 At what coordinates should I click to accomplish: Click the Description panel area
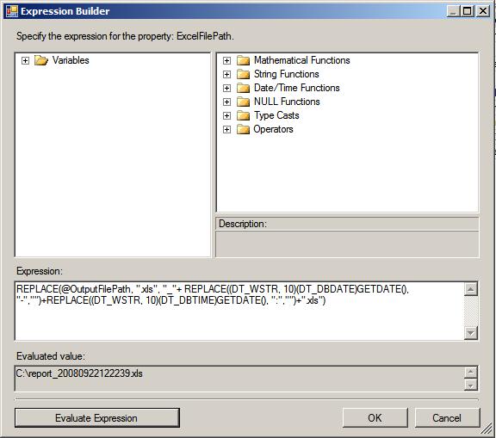pyautogui.click(x=347, y=244)
